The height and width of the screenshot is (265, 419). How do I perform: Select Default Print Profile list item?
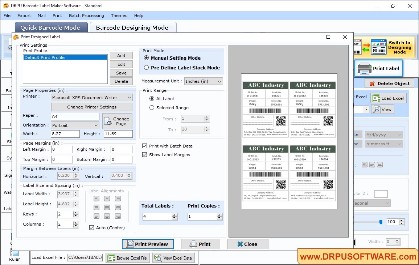(65, 57)
